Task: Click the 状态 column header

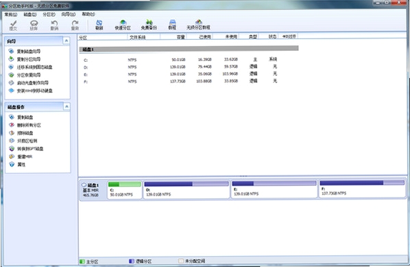Action: [269, 36]
